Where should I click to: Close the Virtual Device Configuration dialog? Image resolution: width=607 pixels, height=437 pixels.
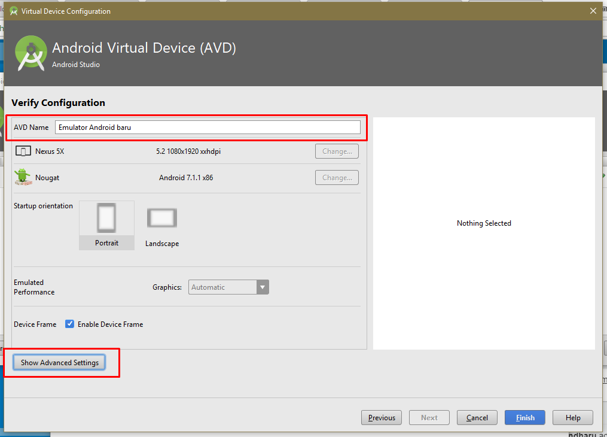point(593,11)
